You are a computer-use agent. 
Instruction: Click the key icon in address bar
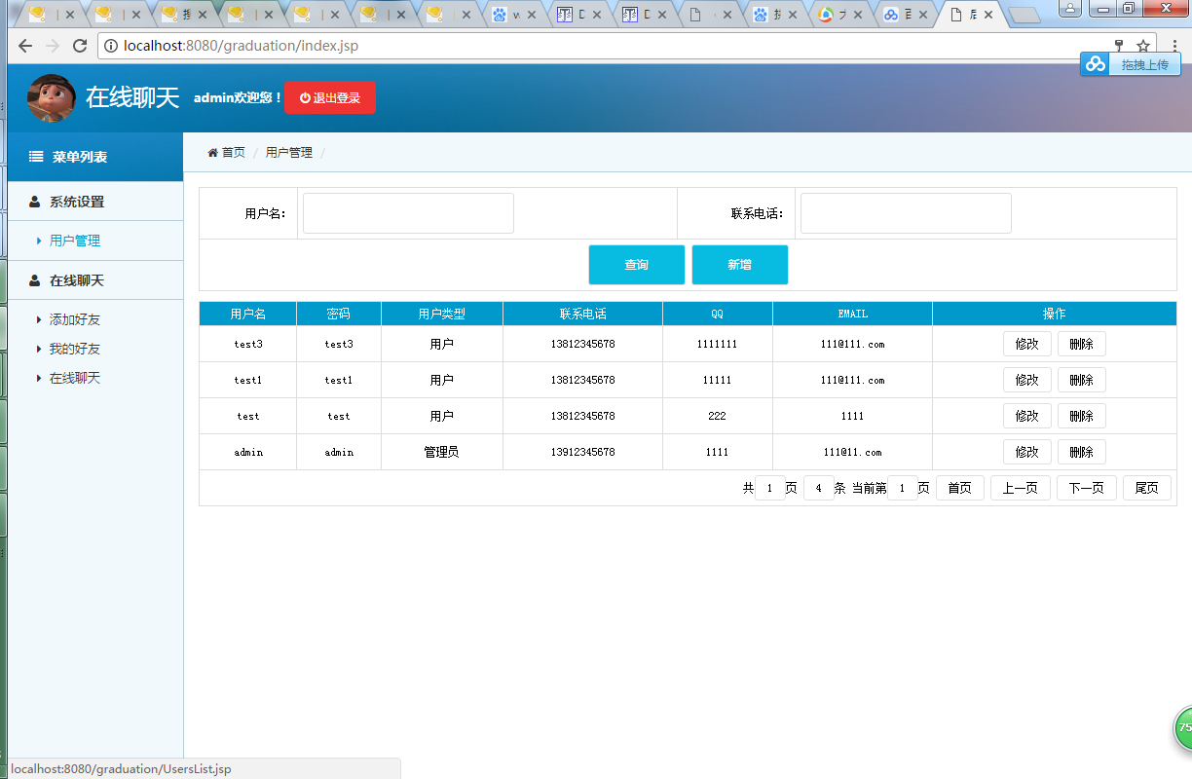(1119, 46)
